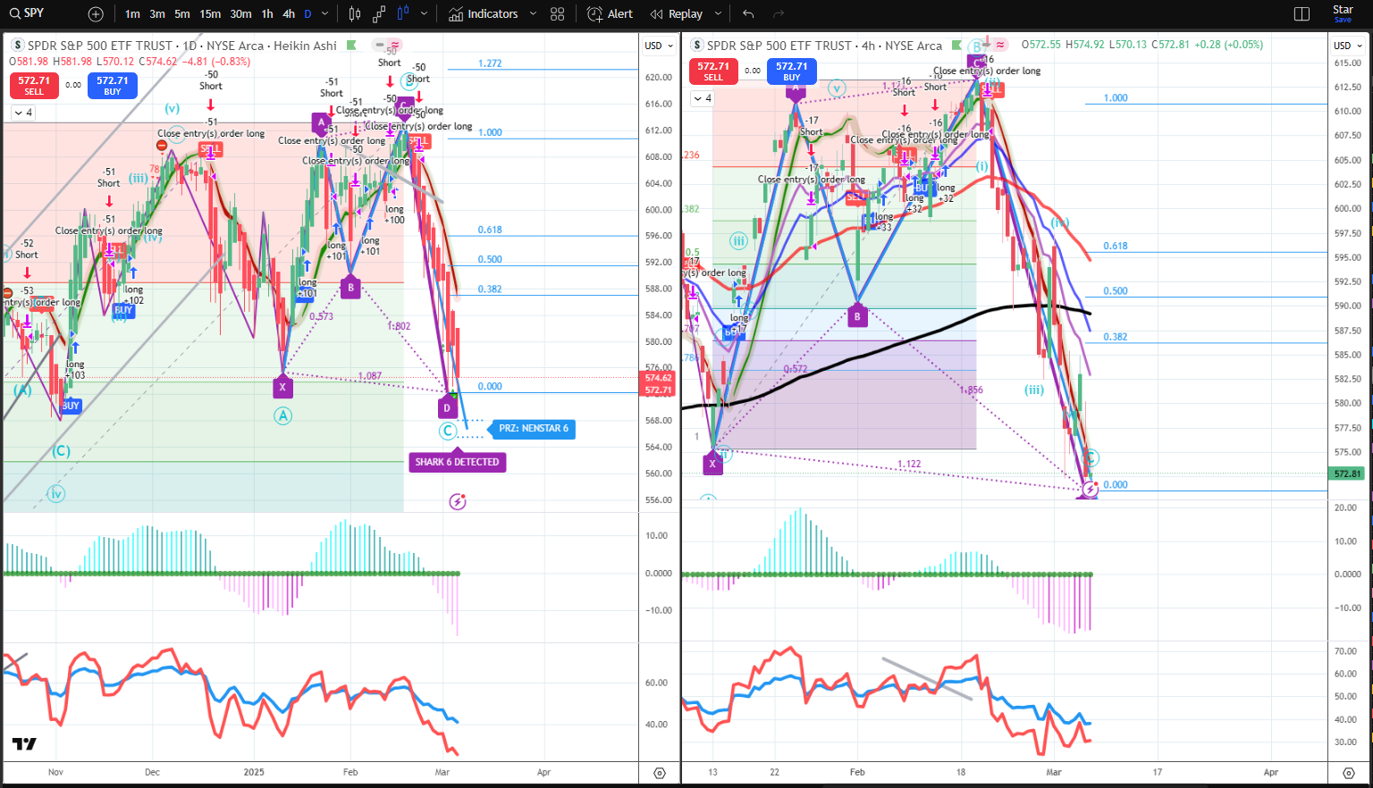This screenshot has width=1373, height=788.
Task: Click the lightning flash icon on daily chart
Action: (458, 501)
